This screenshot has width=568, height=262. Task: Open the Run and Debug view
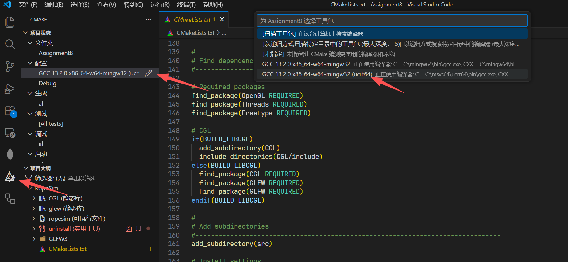coord(10,89)
